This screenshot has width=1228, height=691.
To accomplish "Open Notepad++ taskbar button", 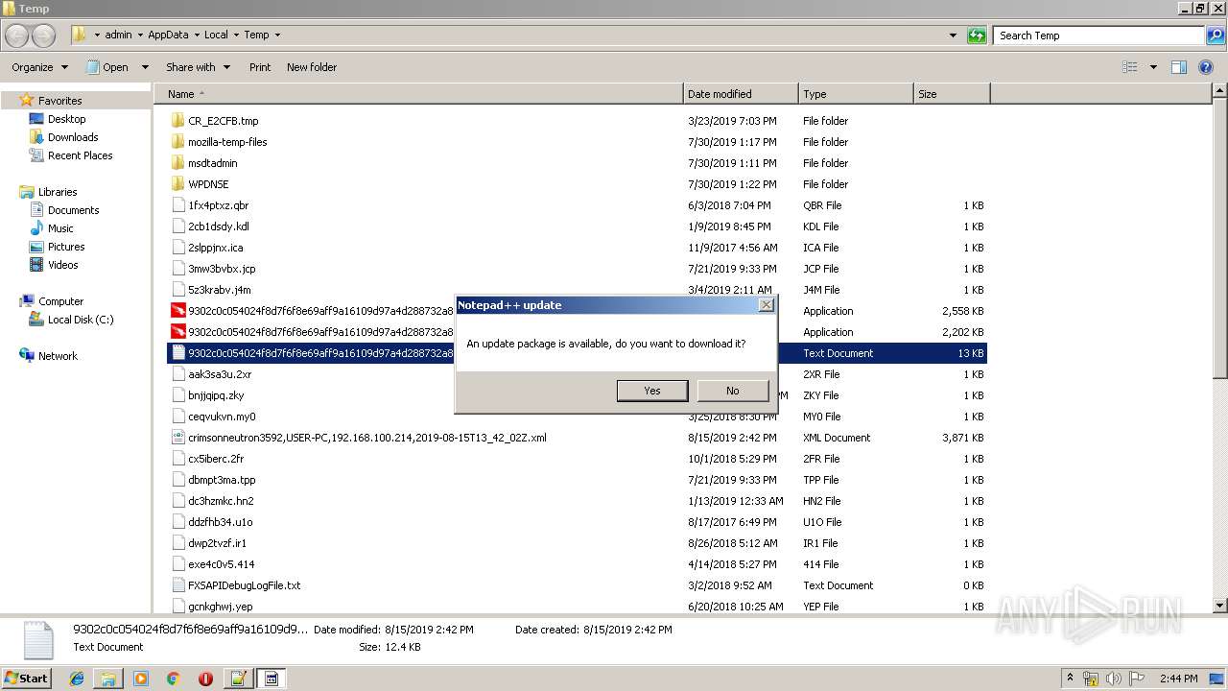I will pyautogui.click(x=238, y=679).
